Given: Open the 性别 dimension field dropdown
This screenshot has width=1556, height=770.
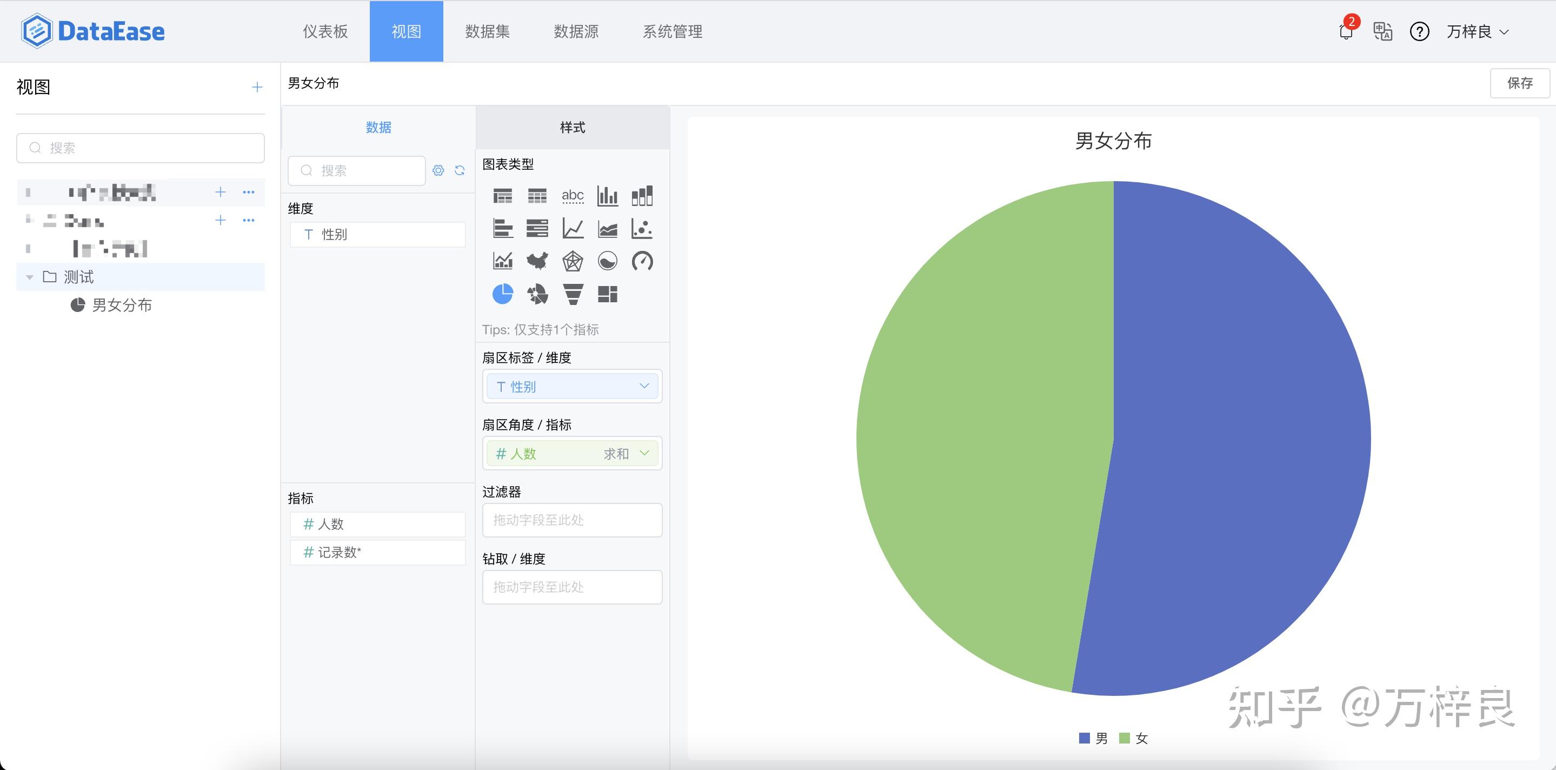Looking at the screenshot, I should [573, 387].
